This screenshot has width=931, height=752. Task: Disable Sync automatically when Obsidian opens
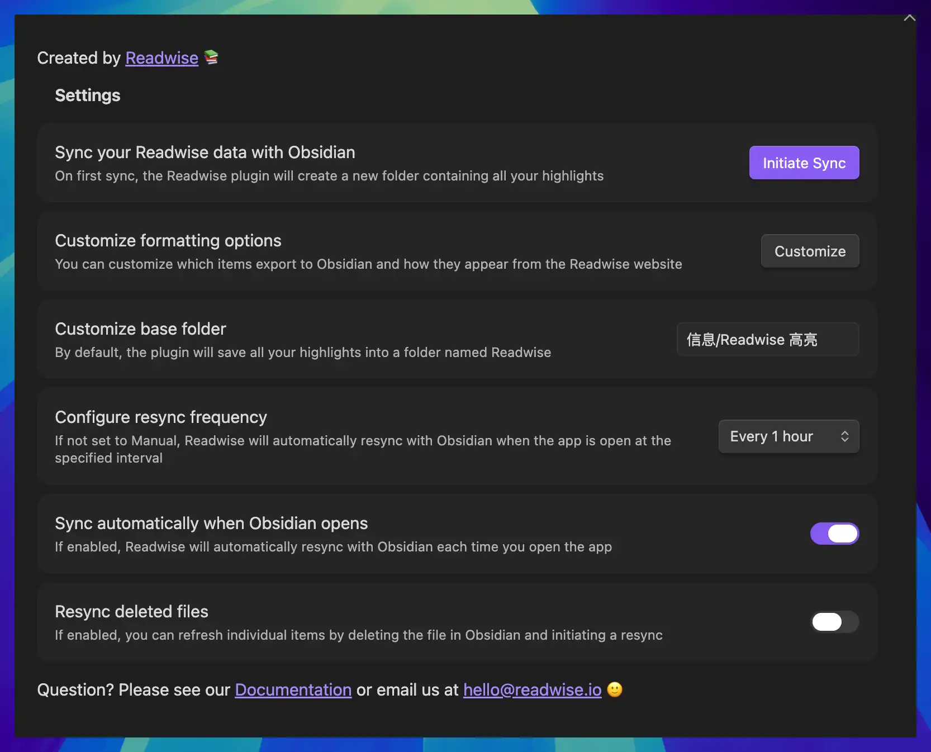835,534
